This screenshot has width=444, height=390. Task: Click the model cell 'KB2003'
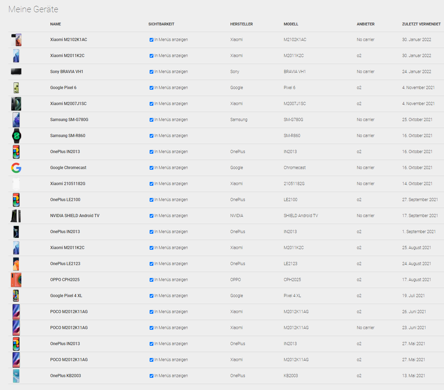pyautogui.click(x=291, y=376)
